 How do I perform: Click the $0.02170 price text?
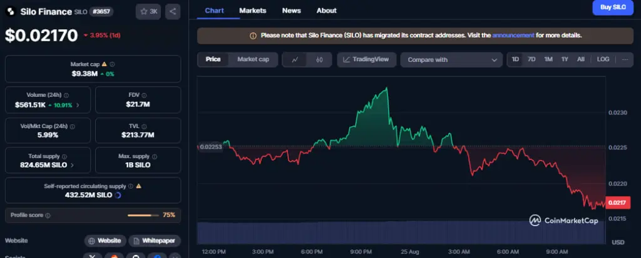(41, 36)
